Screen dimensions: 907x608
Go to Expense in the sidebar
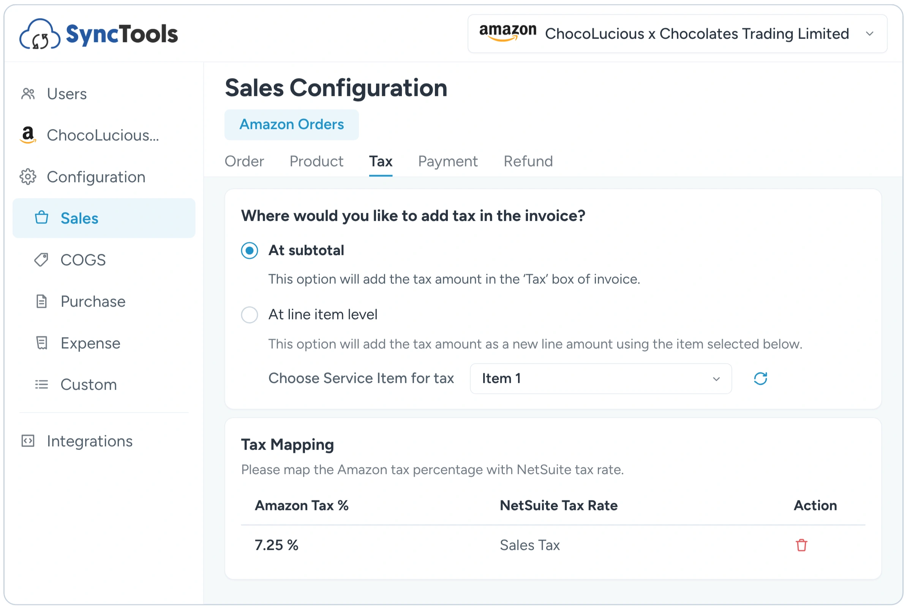tap(90, 343)
